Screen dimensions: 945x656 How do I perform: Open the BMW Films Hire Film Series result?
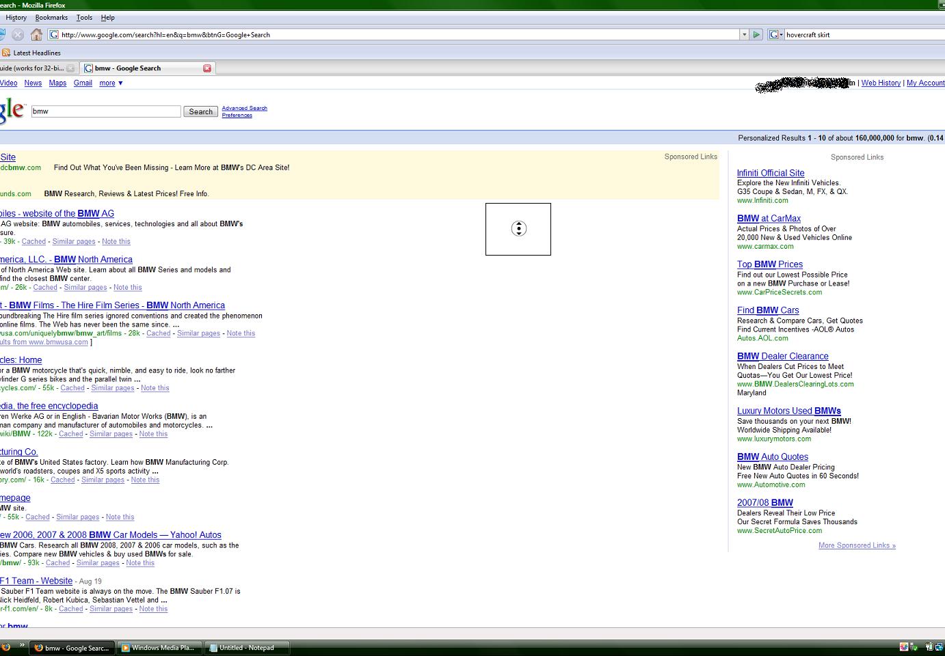pyautogui.click(x=112, y=305)
